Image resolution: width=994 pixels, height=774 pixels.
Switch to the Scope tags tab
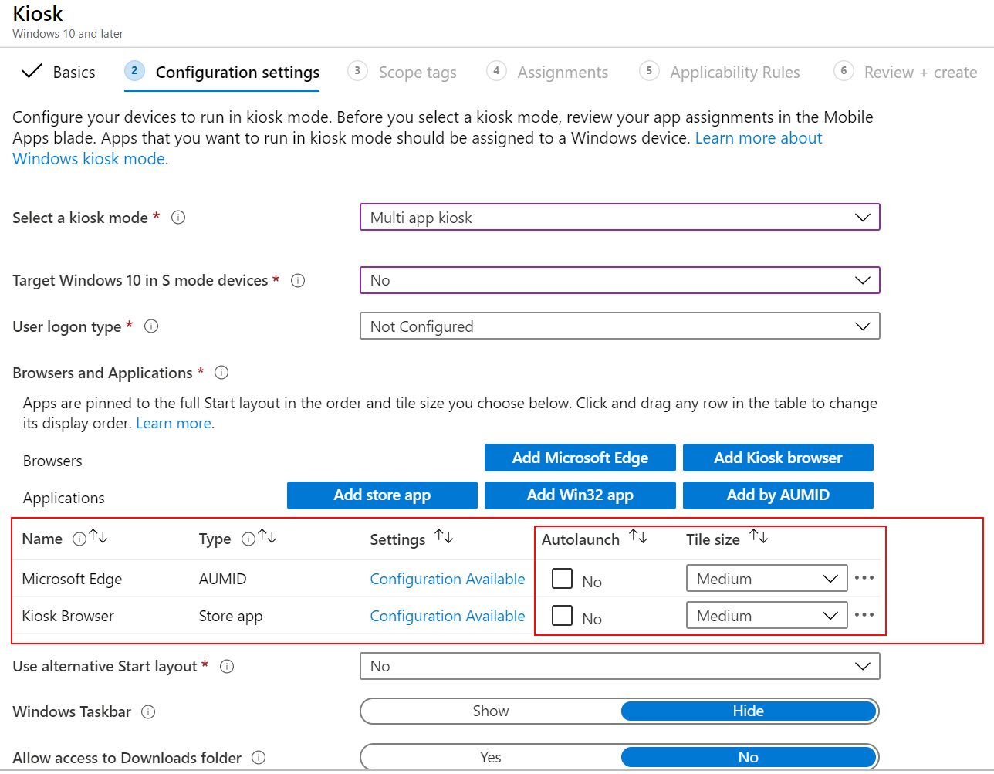point(418,72)
